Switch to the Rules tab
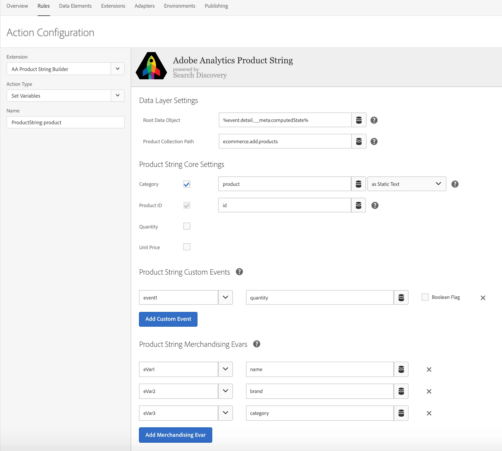Screen dimensions: 502x451 coord(44,6)
